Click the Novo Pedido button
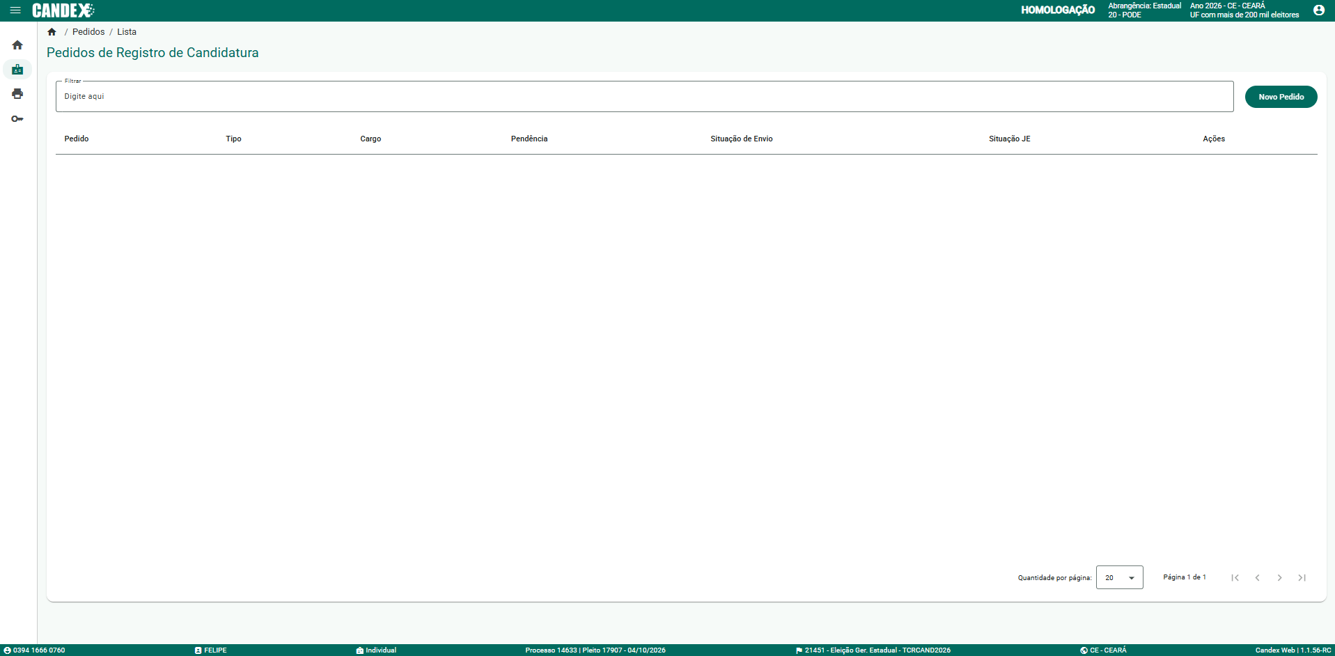The image size is (1335, 656). [x=1281, y=97]
